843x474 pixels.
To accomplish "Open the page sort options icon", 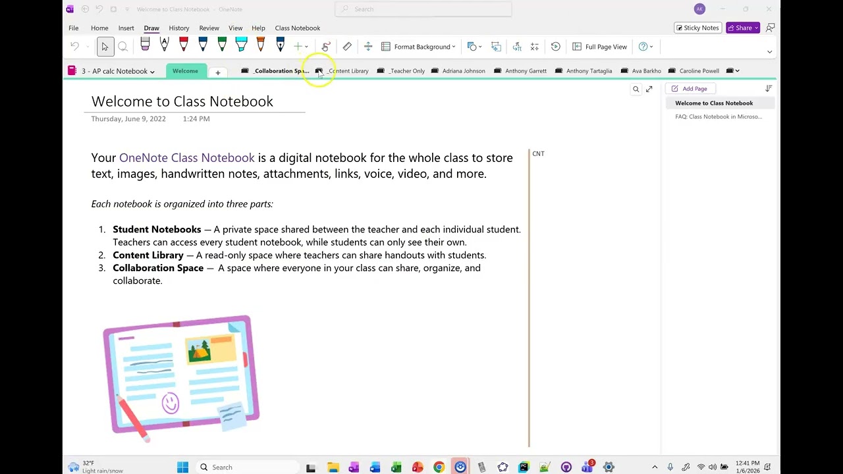I will tap(769, 89).
